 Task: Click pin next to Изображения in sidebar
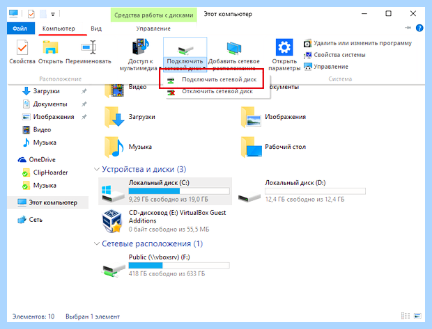84,117
